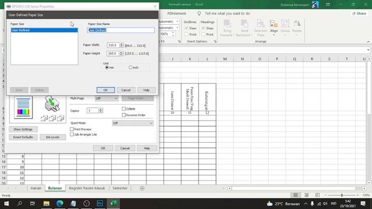Click the Copies spinner arrows
The height and width of the screenshot is (209, 372).
pos(101,110)
